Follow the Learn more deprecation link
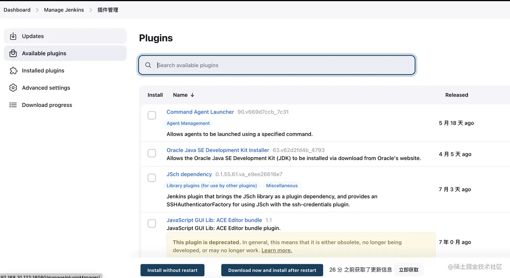This screenshot has width=510, height=278. (x=277, y=250)
